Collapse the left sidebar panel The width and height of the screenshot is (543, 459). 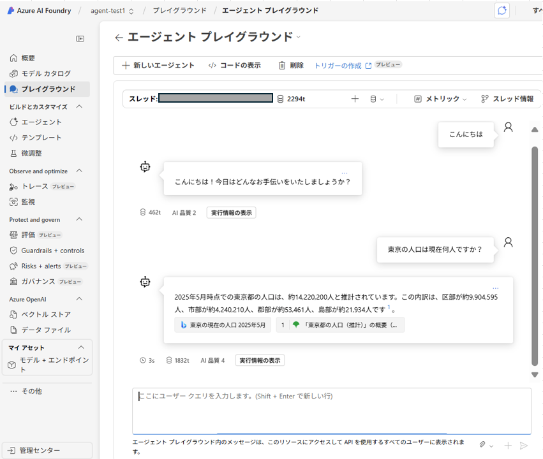tap(80, 38)
